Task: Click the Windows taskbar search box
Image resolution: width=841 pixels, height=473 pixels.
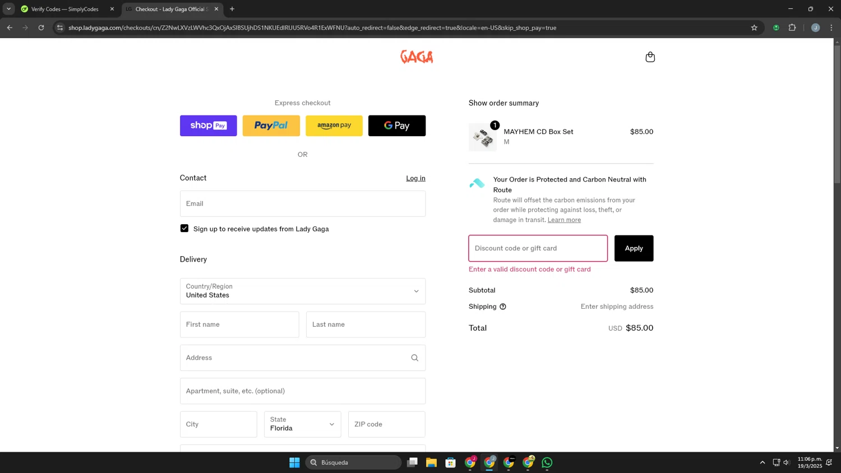Action: point(354,462)
